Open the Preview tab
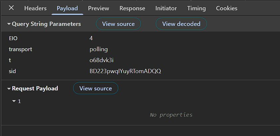 [99, 8]
